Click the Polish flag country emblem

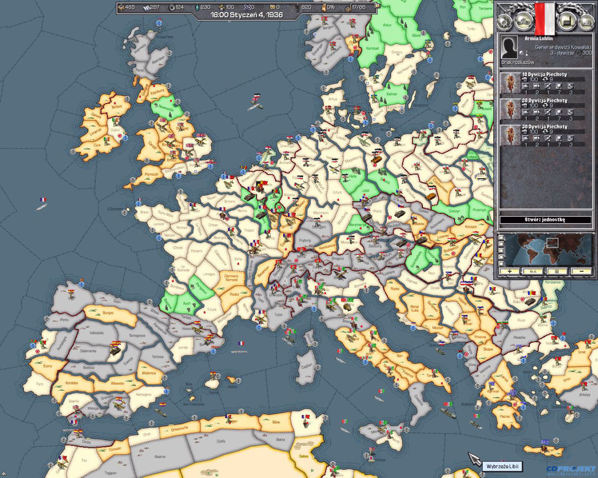click(545, 19)
